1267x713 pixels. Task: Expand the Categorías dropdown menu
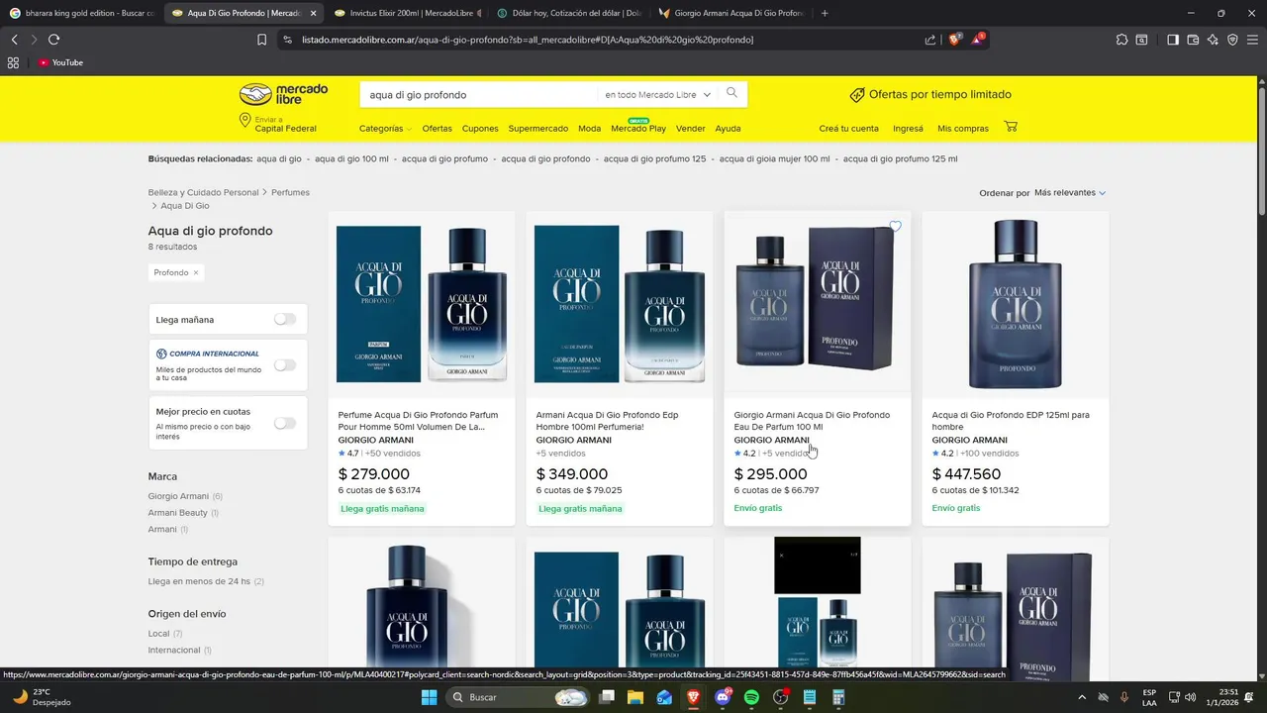click(385, 129)
